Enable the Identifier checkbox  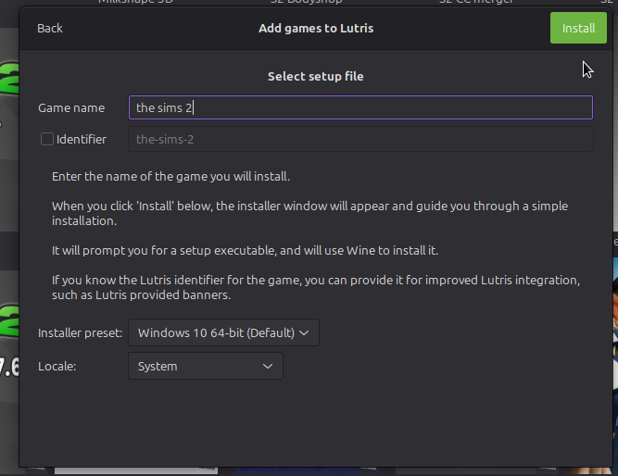pyautogui.click(x=46, y=139)
